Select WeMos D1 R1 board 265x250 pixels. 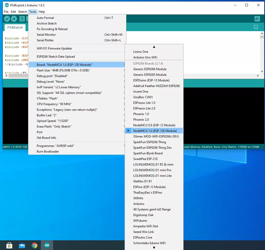pyautogui.click(x=154, y=181)
